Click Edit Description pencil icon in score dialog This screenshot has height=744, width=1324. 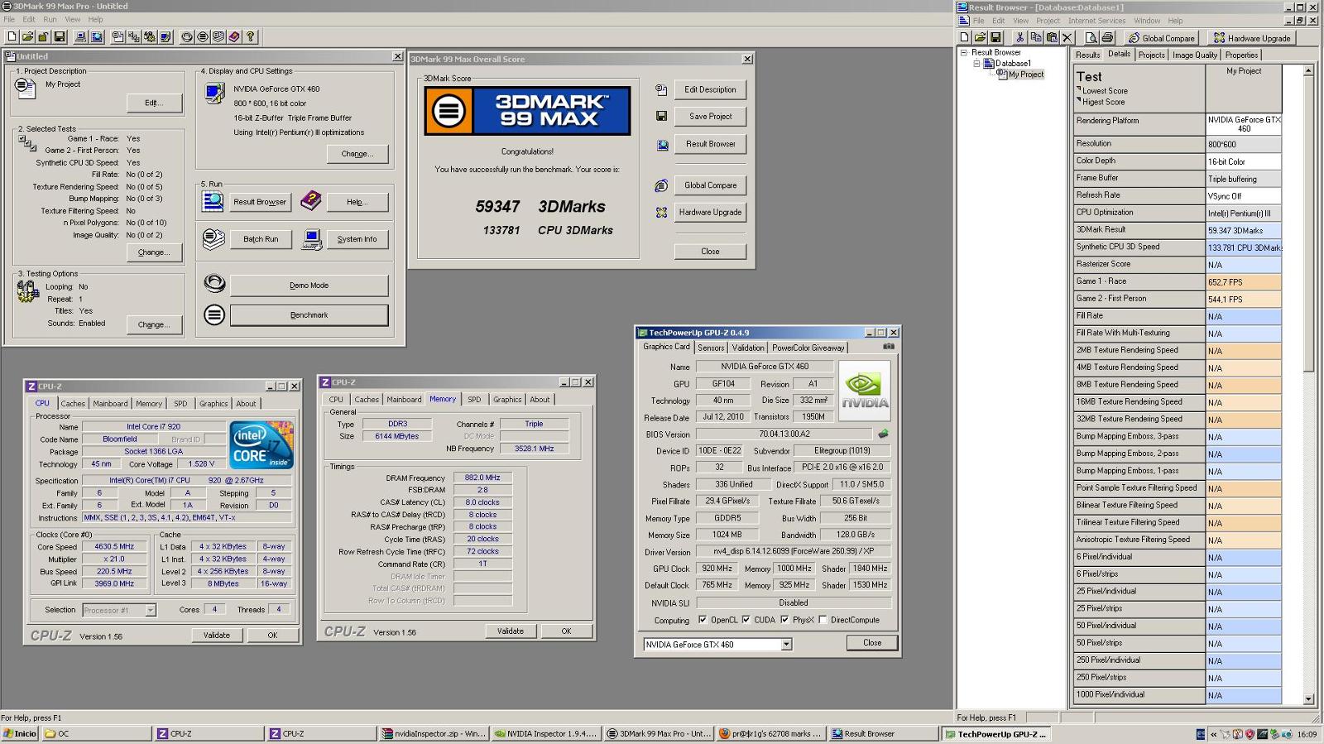[x=661, y=89]
